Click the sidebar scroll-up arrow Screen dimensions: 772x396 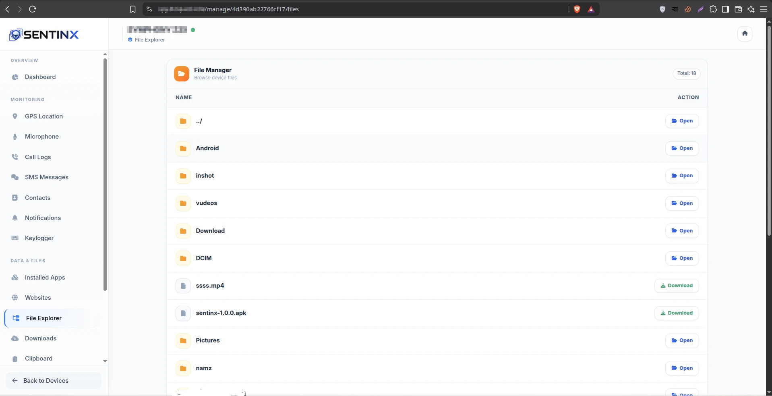[105, 54]
